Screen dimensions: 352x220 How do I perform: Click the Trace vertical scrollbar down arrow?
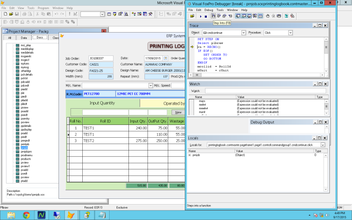(x=326, y=71)
